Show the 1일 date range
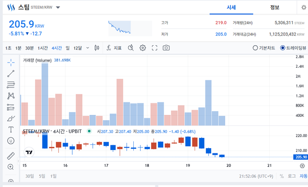Screen dimensions: 308x187 pos(53,176)
